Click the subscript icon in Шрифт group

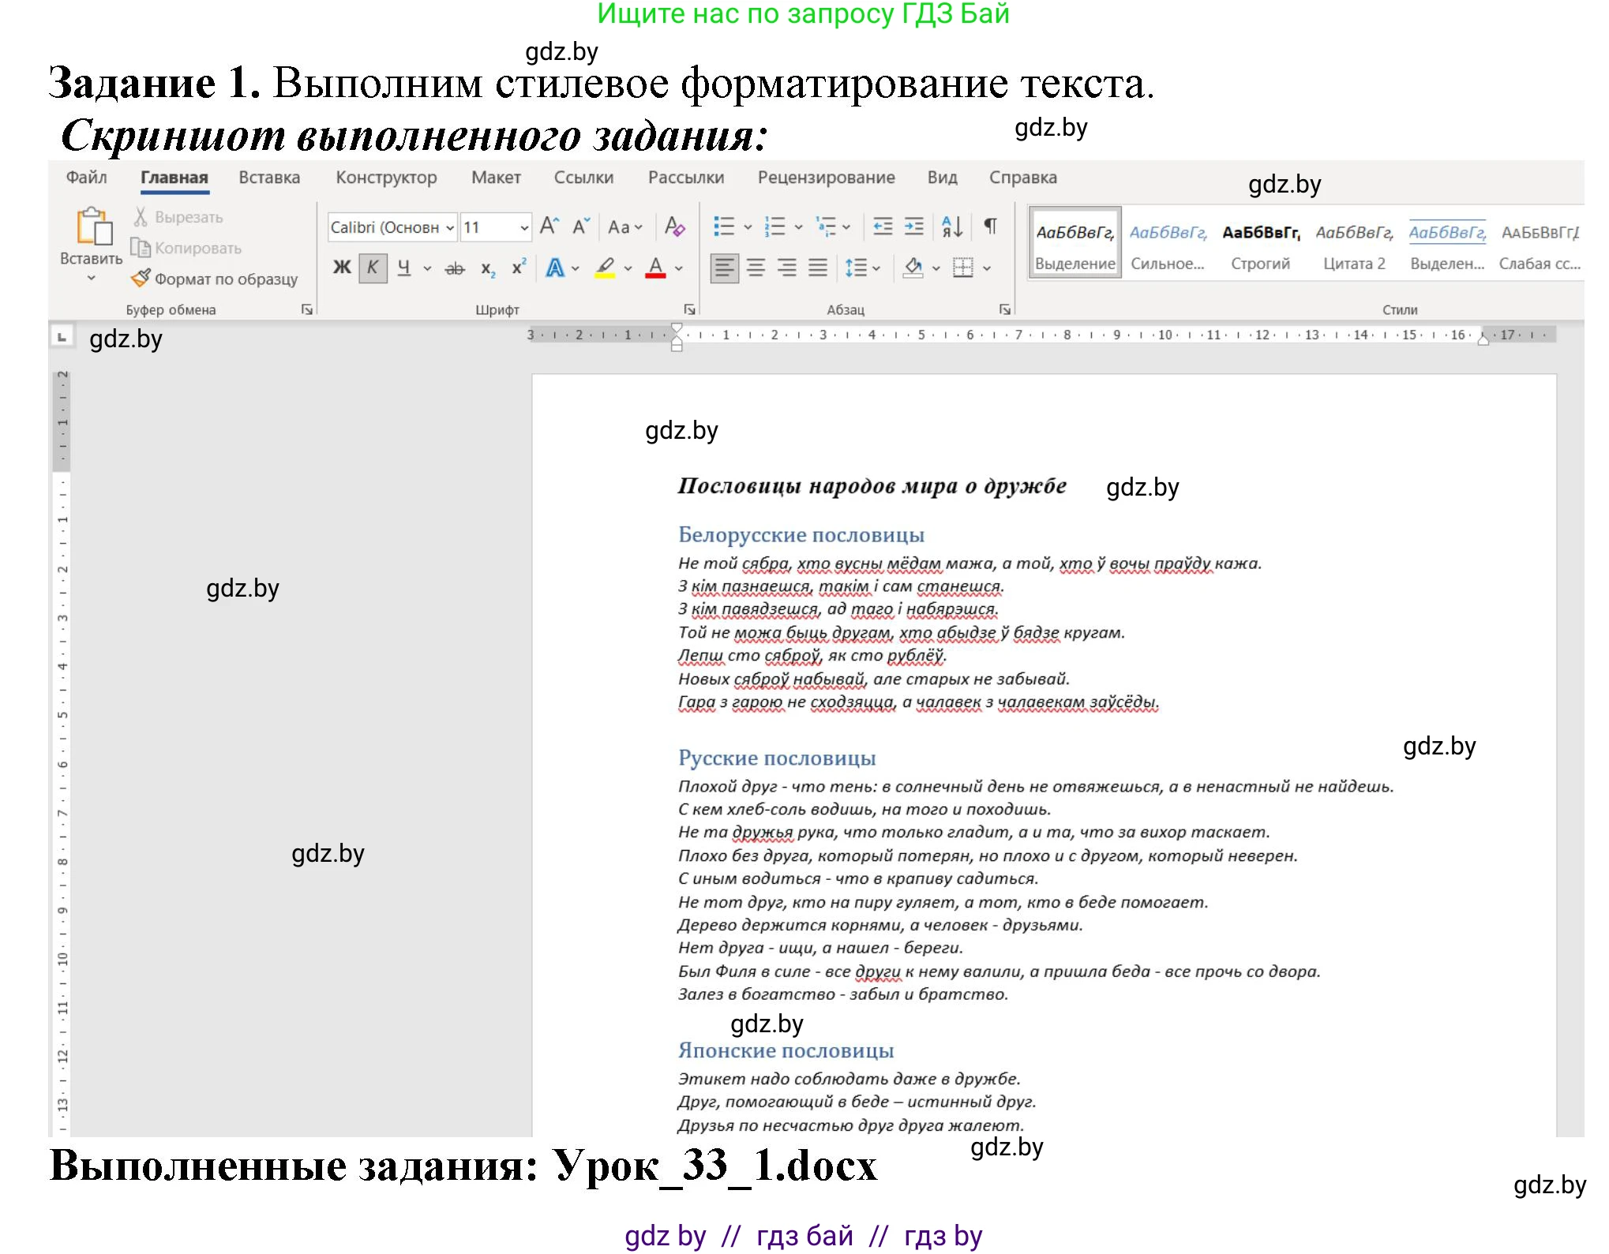[486, 268]
